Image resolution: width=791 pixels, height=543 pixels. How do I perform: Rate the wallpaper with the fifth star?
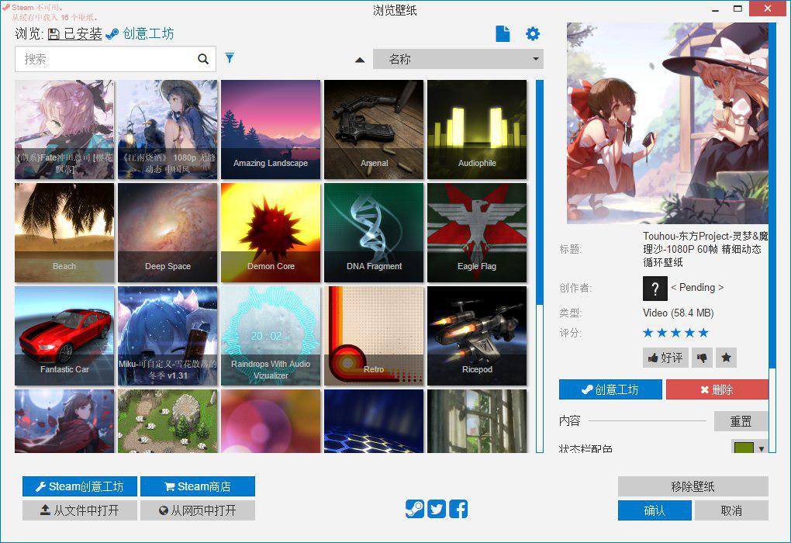pos(703,333)
